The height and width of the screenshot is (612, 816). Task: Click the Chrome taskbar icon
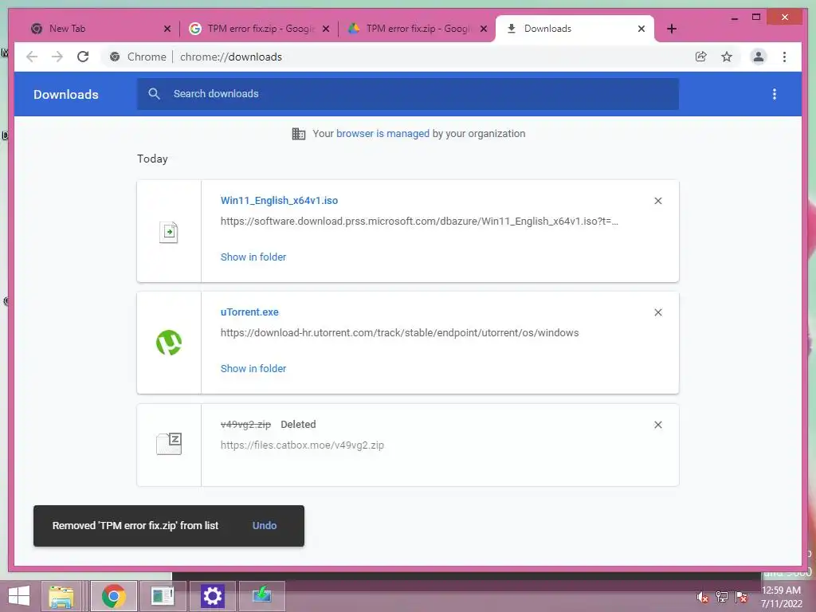click(114, 596)
